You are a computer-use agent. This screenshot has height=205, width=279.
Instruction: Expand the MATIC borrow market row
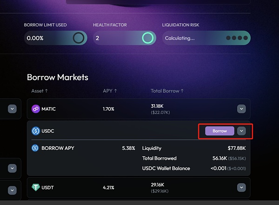pyautogui.click(x=241, y=109)
